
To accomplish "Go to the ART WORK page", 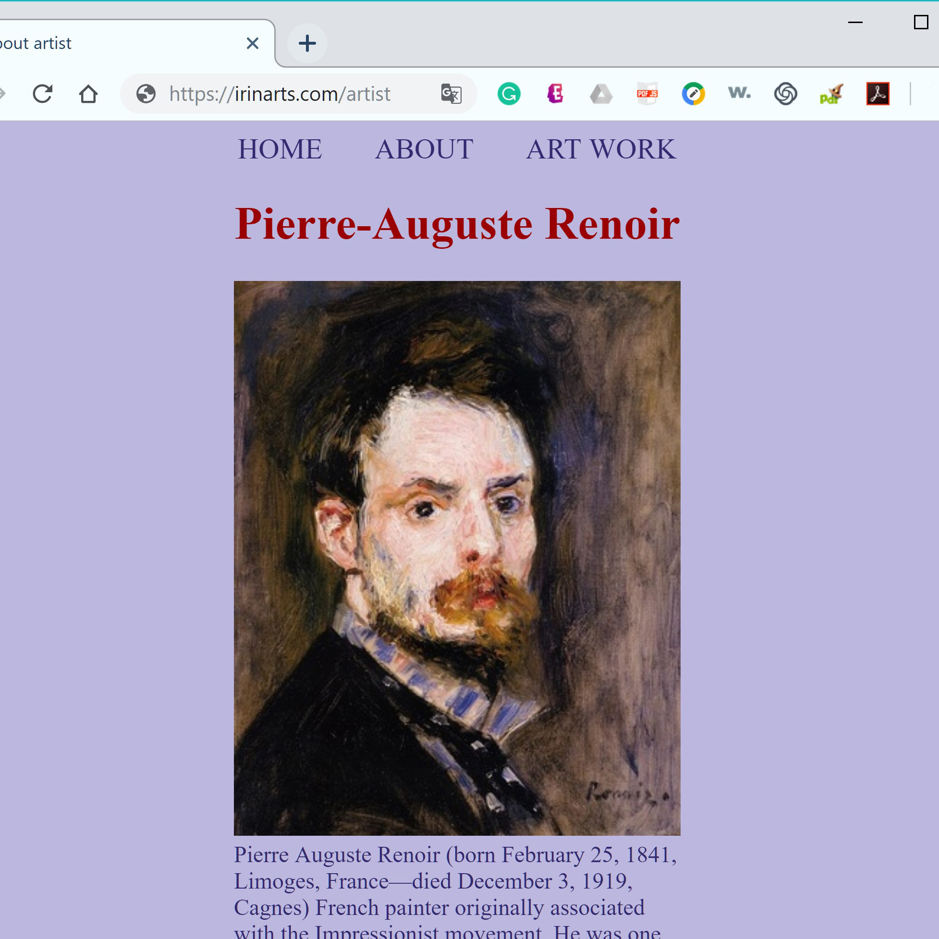I will pyautogui.click(x=601, y=149).
